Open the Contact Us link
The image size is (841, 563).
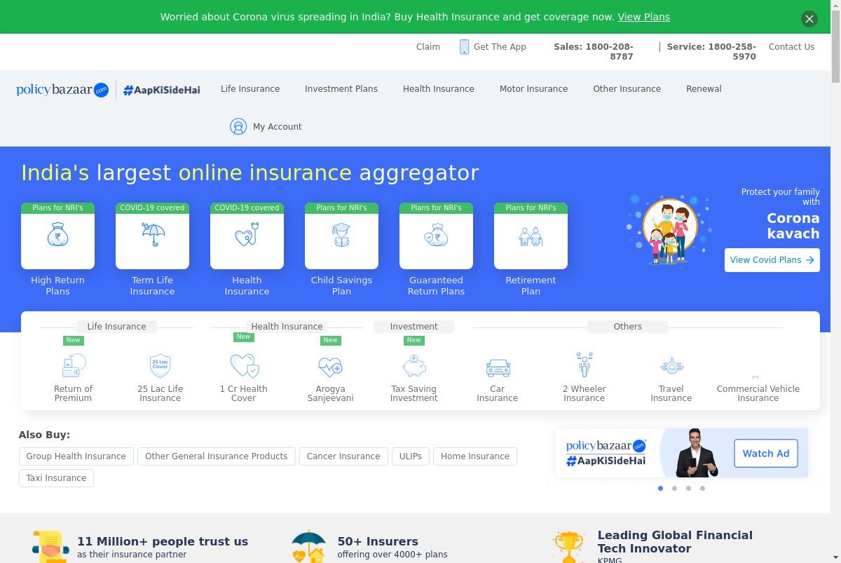(x=791, y=47)
